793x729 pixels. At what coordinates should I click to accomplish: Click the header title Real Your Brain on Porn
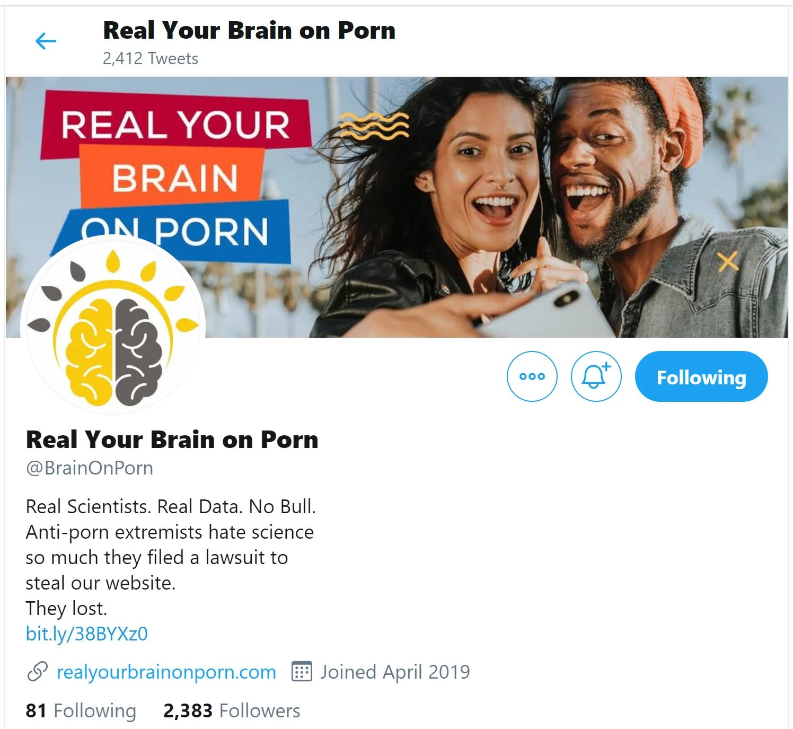(x=249, y=30)
